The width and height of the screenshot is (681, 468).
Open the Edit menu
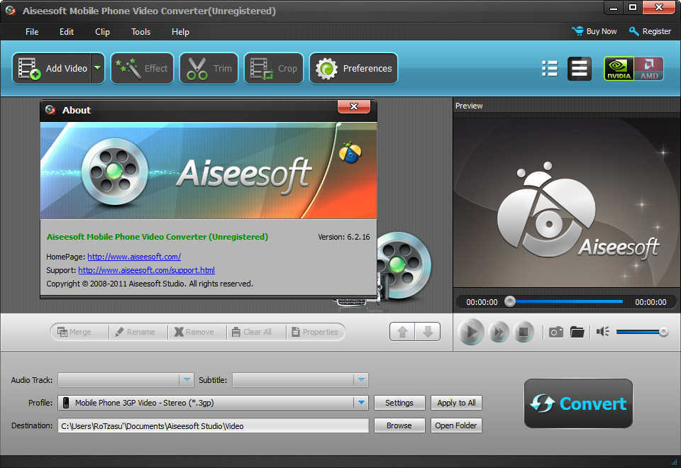[x=67, y=32]
